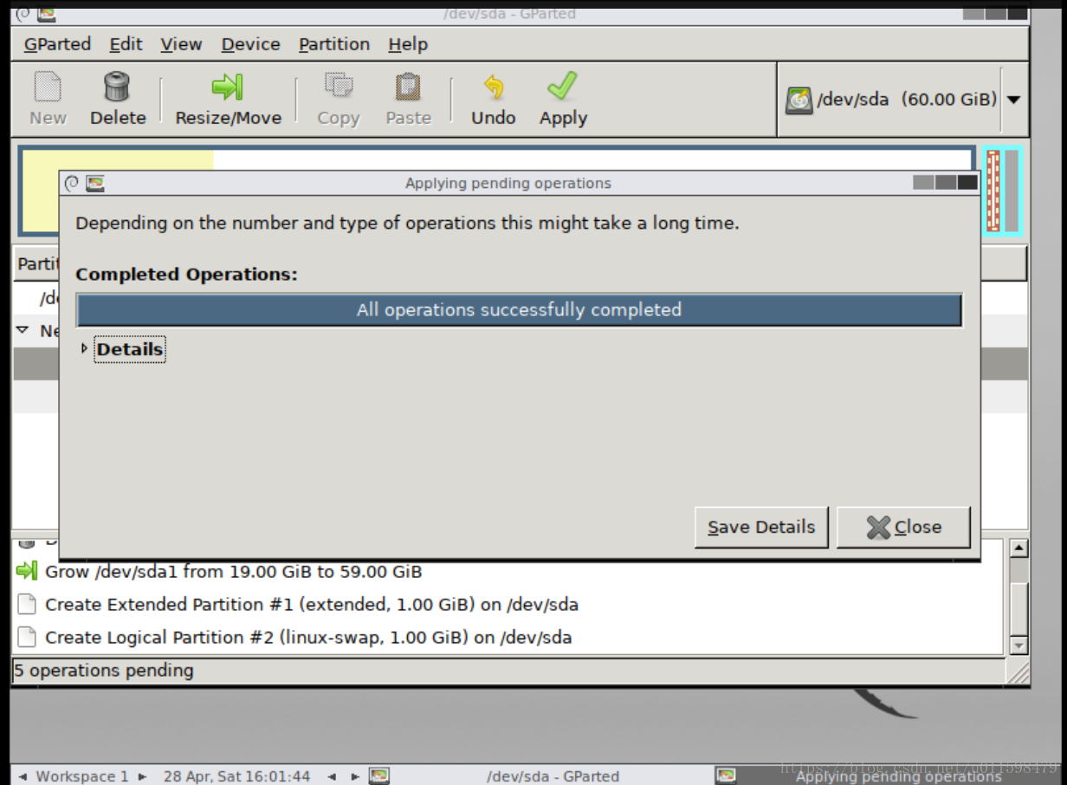Click the window resize grip icon
The image size is (1067, 785).
click(x=1019, y=672)
